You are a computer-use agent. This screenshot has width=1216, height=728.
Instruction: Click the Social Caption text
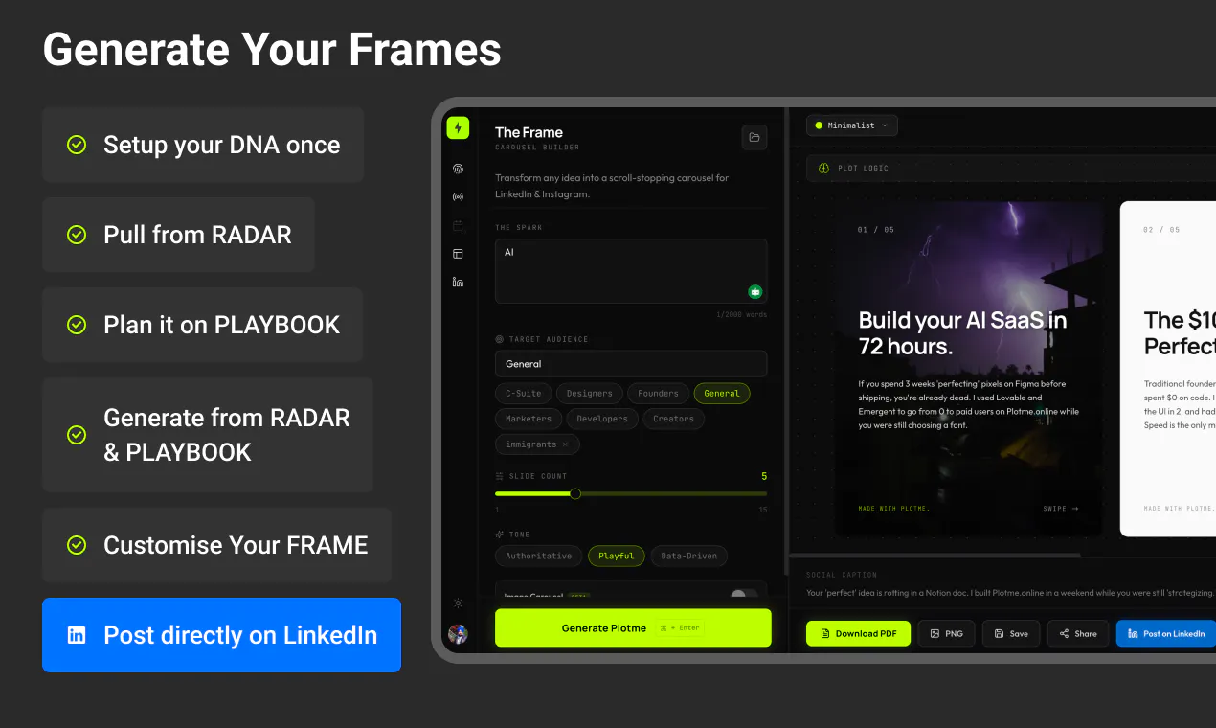[x=1010, y=593]
